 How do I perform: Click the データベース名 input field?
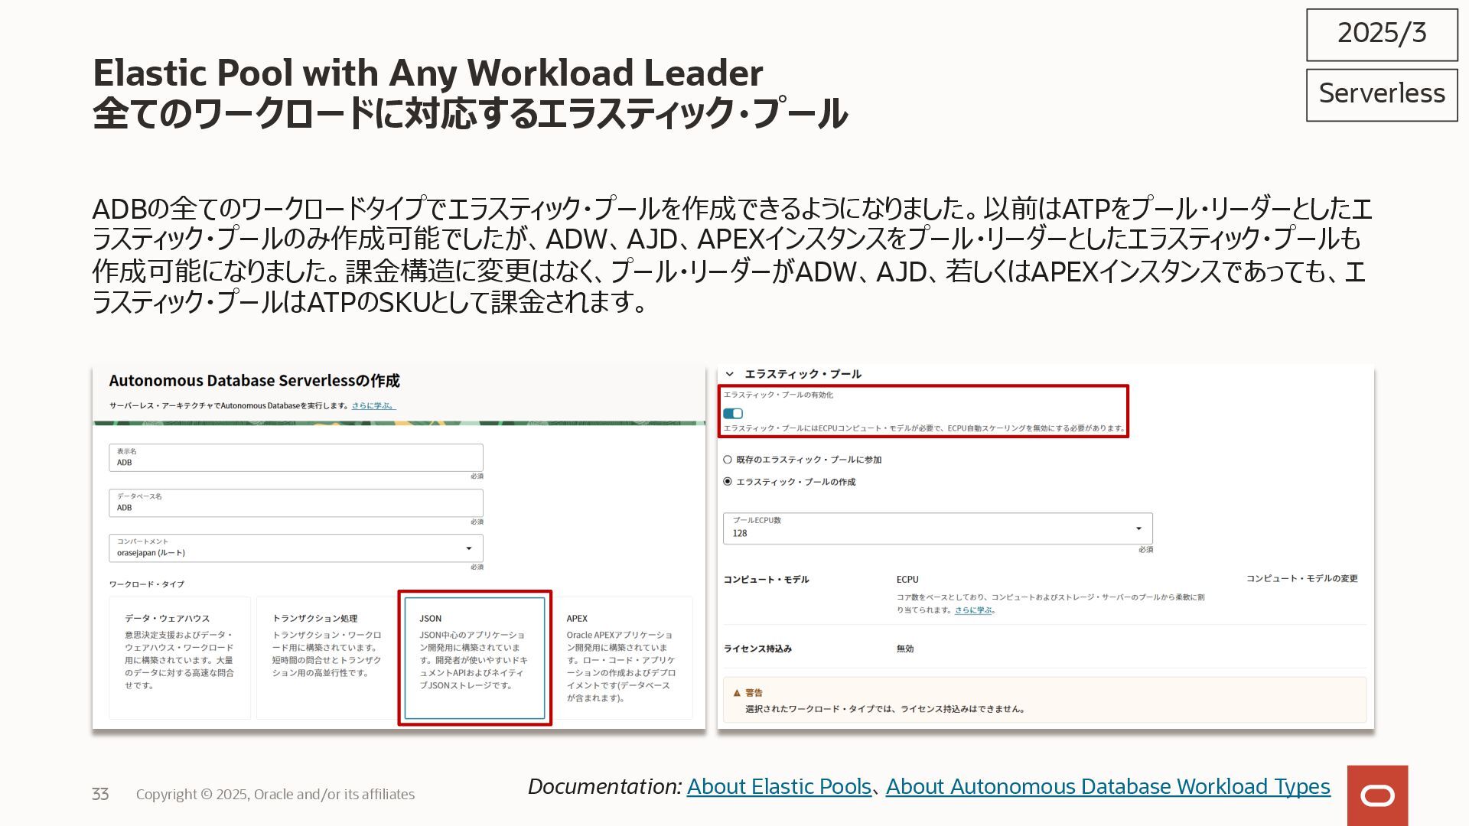pyautogui.click(x=295, y=503)
